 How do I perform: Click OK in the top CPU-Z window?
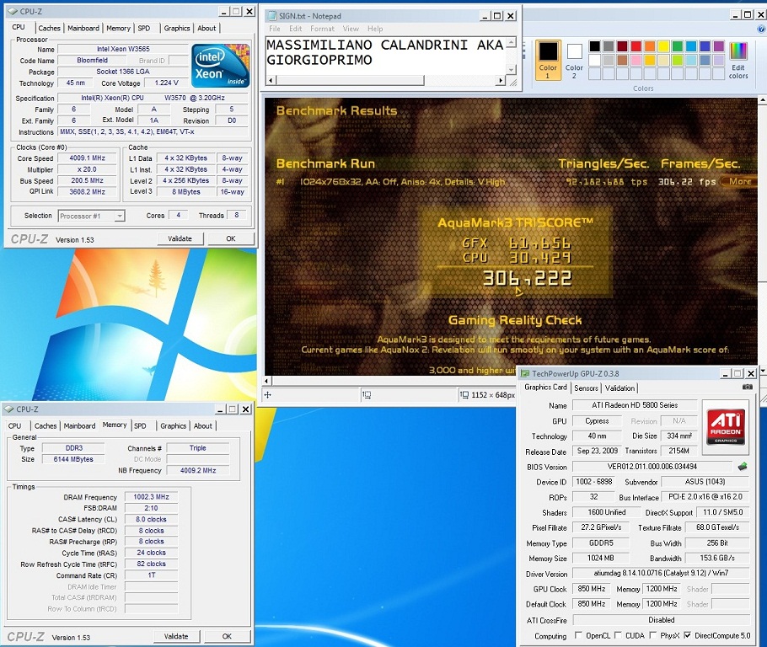tap(231, 238)
